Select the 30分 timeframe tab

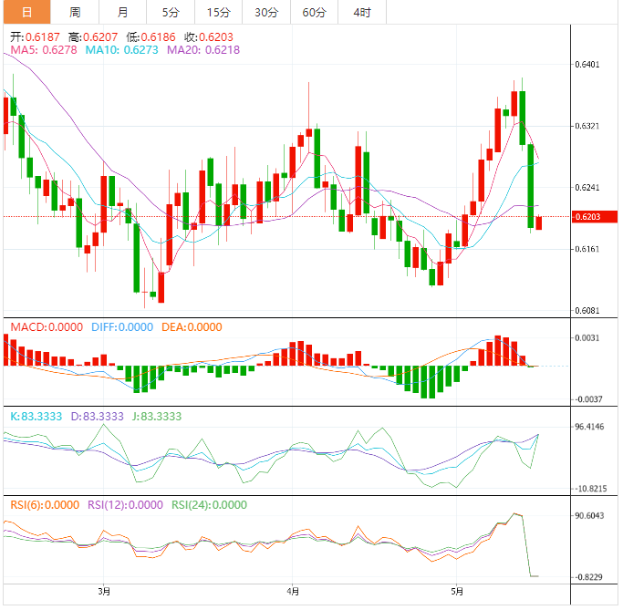click(x=266, y=12)
